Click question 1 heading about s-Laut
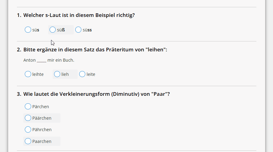Screen dimensions: 273x152 tap(76, 15)
